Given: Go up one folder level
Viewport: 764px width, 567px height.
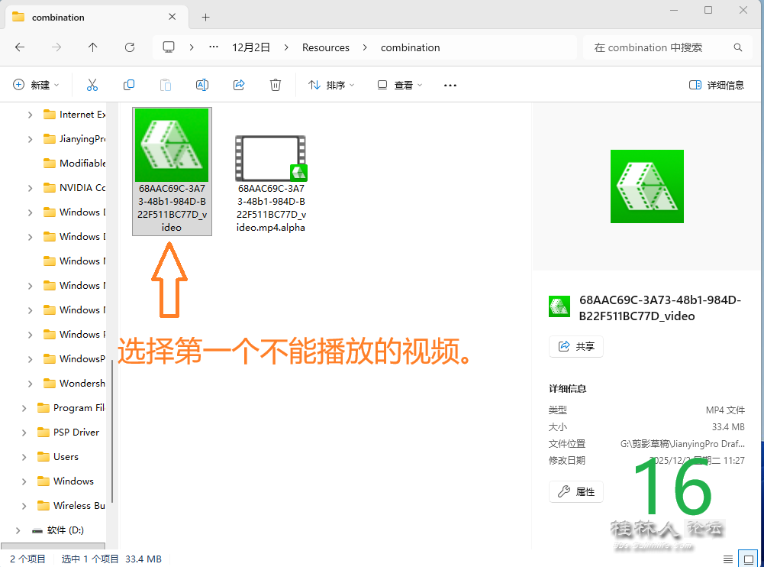Looking at the screenshot, I should tap(93, 47).
